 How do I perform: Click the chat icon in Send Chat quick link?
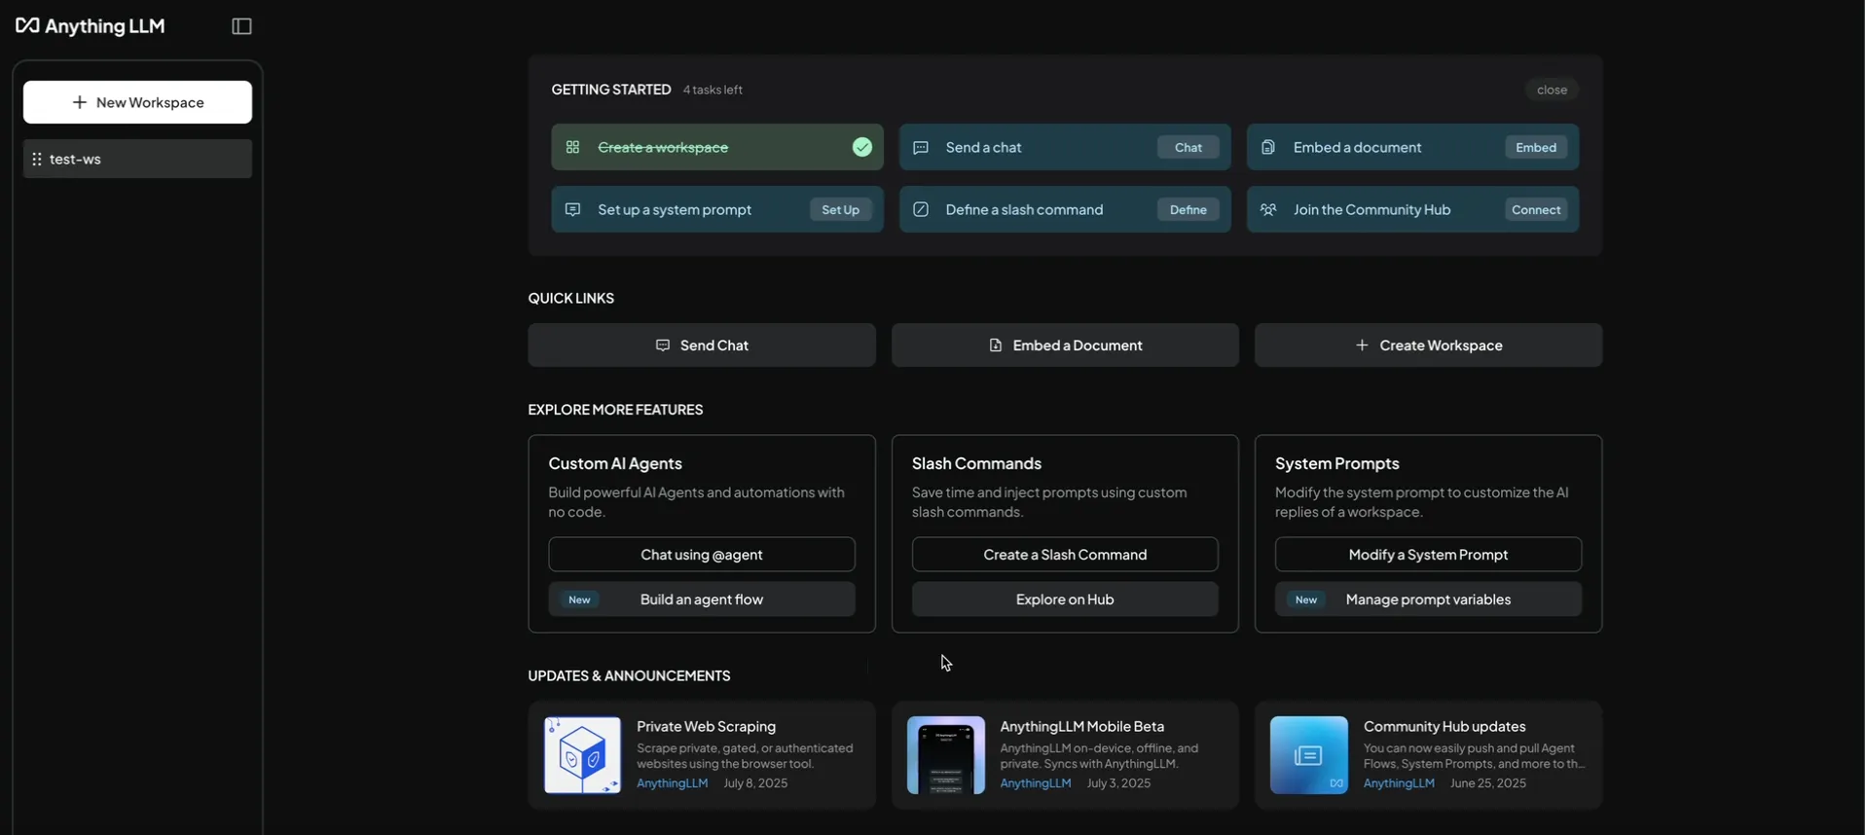coord(663,345)
